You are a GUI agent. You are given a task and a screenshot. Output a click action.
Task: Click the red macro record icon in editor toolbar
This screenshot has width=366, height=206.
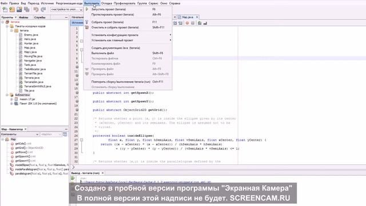(187, 23)
